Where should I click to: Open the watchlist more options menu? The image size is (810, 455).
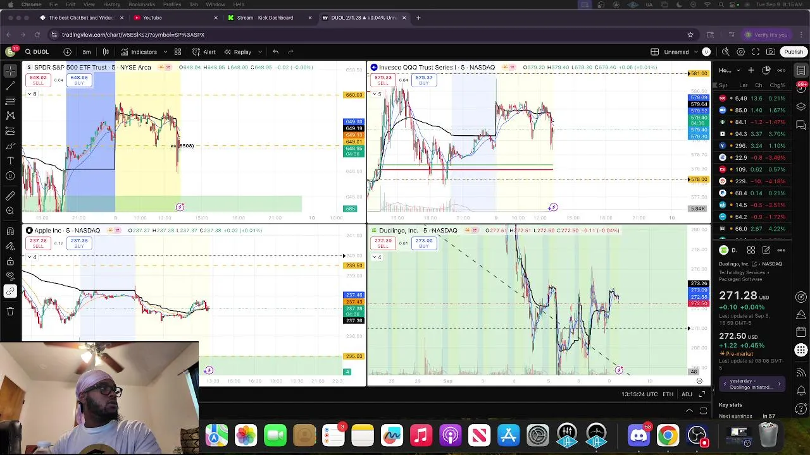click(782, 70)
